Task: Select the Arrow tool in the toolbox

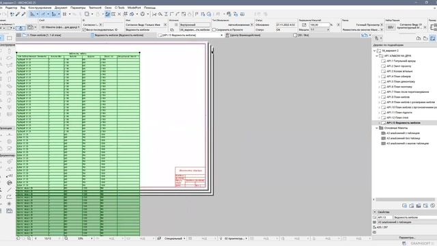Action: 1,38
